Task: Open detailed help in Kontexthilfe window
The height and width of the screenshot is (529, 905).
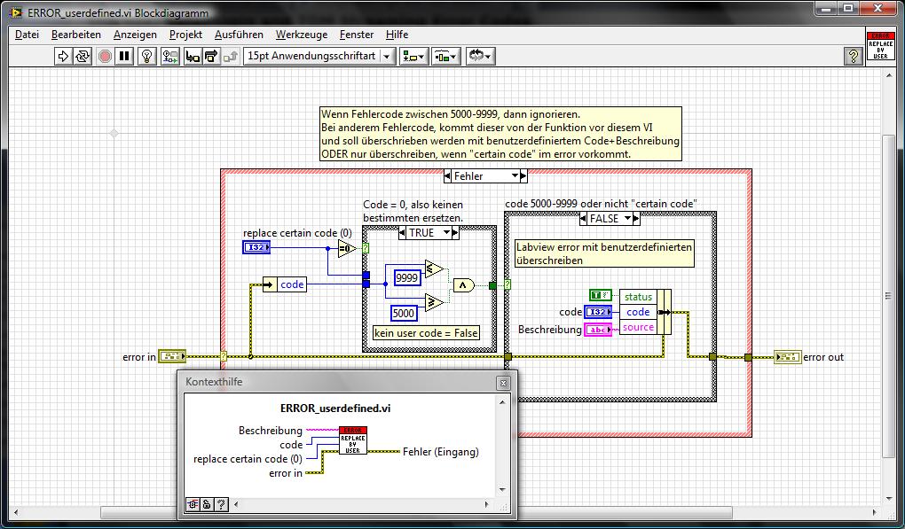Action: point(221,504)
